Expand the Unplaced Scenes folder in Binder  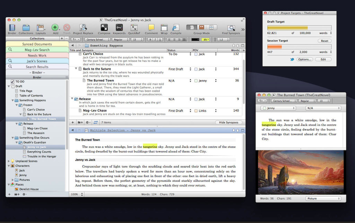coord(9,161)
